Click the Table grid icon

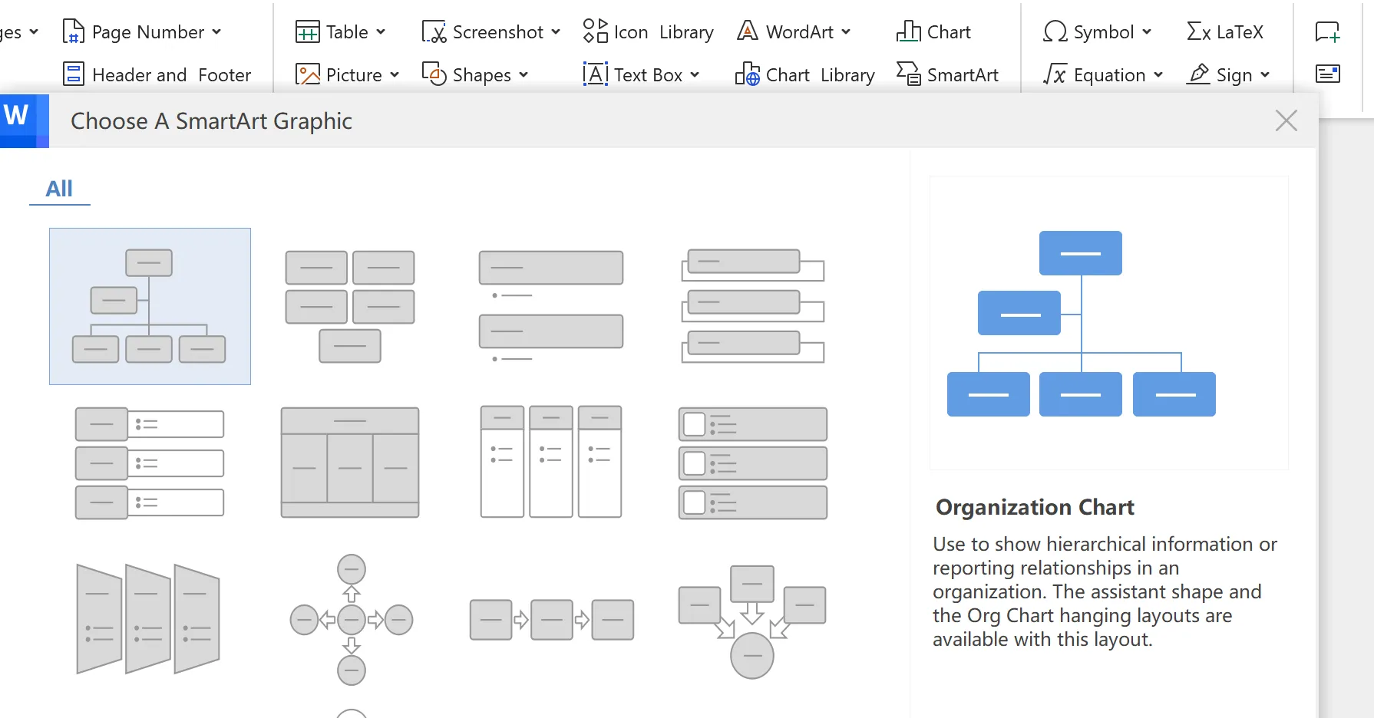(307, 31)
